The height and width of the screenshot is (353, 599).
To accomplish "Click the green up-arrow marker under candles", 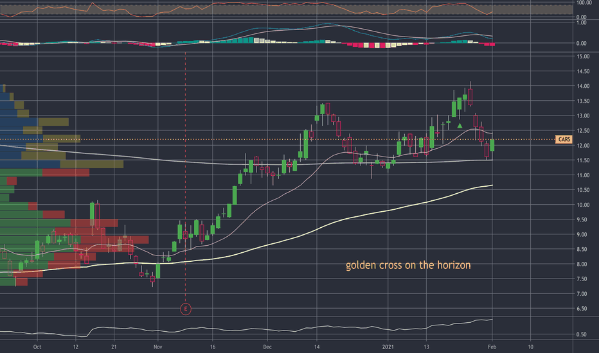I will [460, 126].
